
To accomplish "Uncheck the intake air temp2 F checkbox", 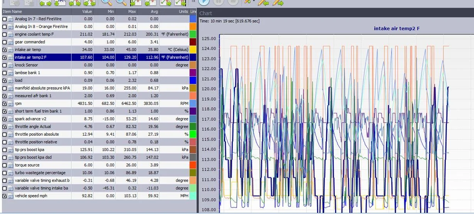I will click(x=5, y=57).
